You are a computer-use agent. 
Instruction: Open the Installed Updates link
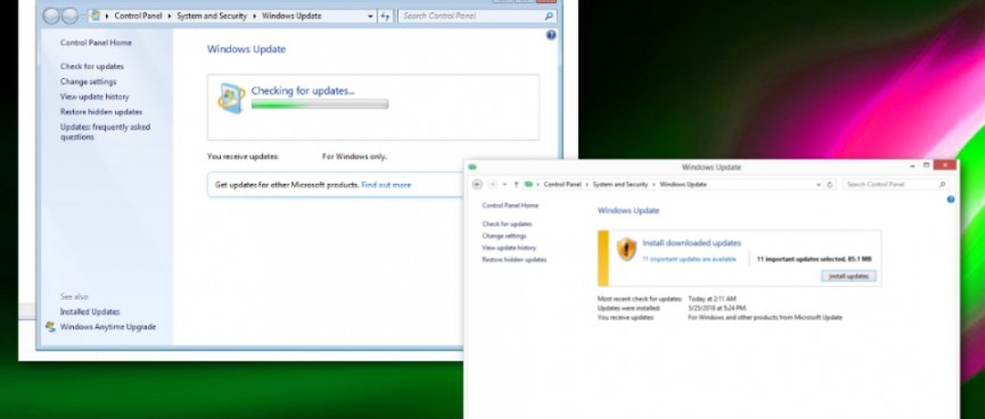coord(89,312)
